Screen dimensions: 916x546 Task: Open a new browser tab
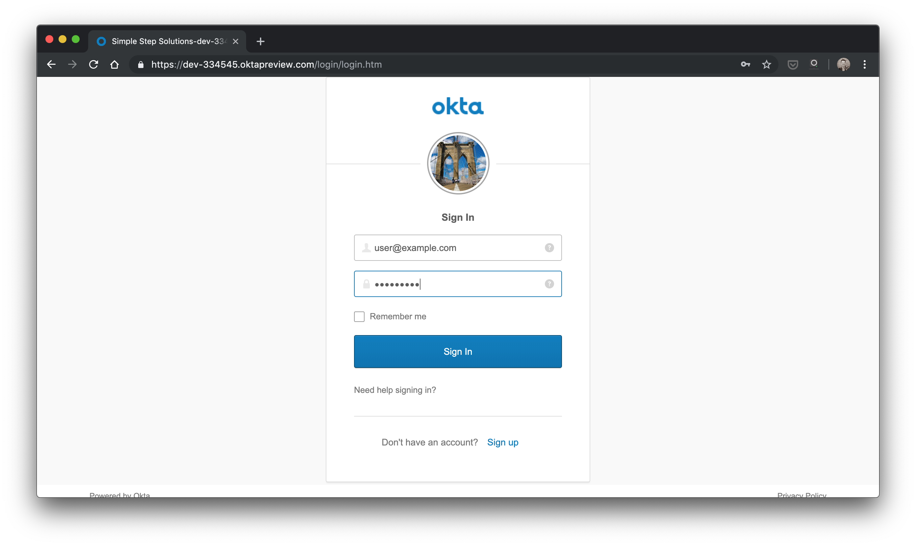(261, 41)
